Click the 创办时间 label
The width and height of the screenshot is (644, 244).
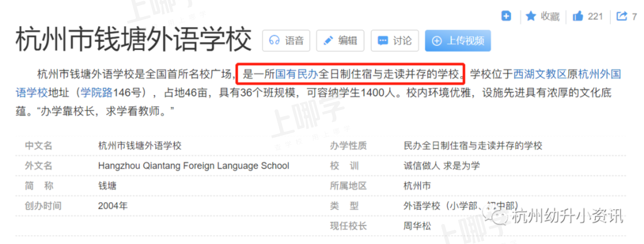point(43,206)
